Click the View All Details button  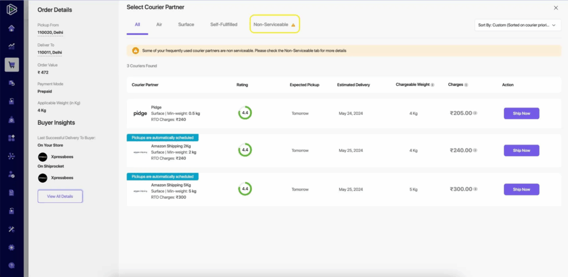60,196
